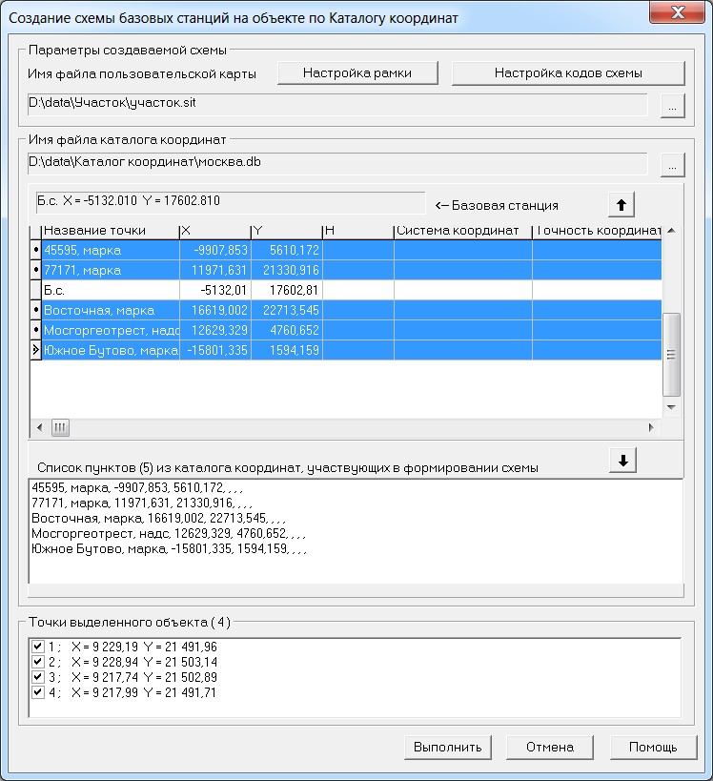The image size is (713, 781).
Task: Browse for coordinate catalog file москва.db
Action: (x=672, y=164)
